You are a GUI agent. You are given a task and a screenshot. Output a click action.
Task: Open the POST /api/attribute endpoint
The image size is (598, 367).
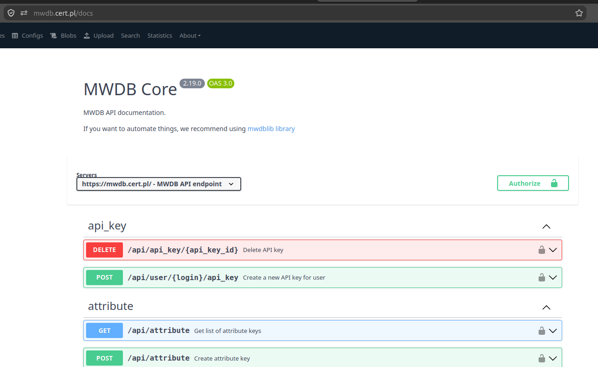pos(323,358)
